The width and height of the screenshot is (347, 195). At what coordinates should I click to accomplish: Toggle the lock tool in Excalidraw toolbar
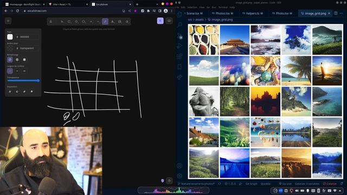click(51, 22)
